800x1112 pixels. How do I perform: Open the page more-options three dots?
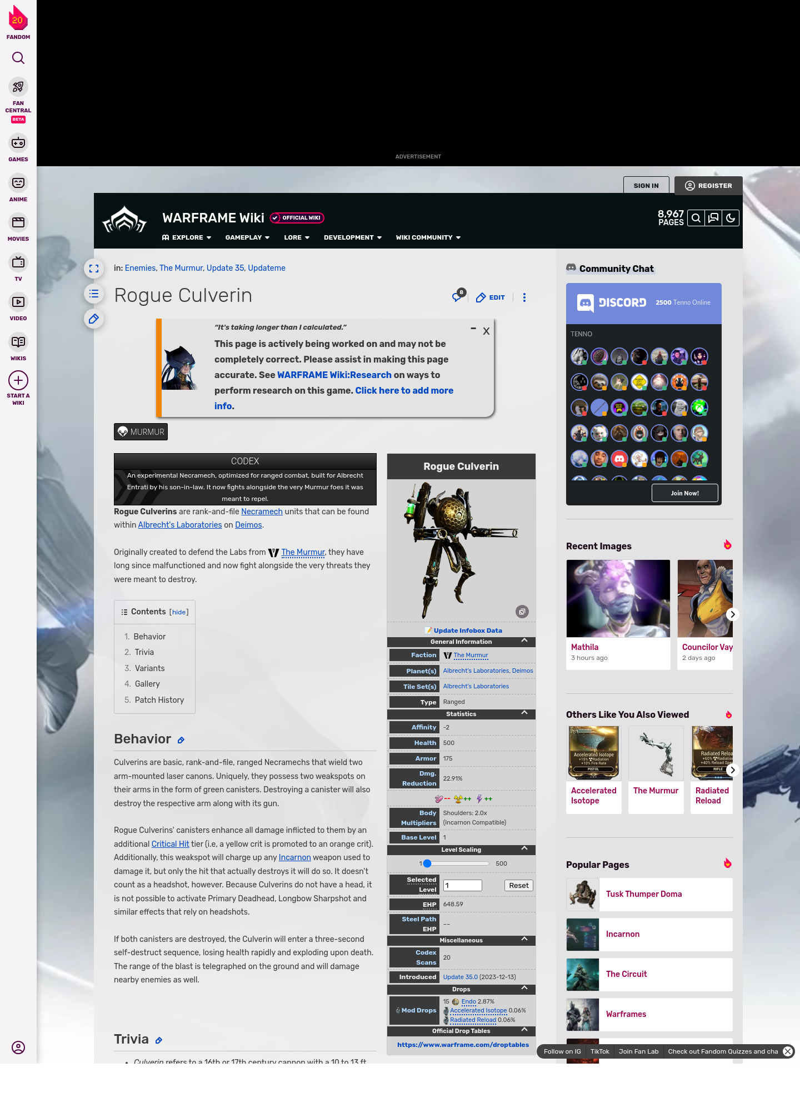click(x=524, y=297)
